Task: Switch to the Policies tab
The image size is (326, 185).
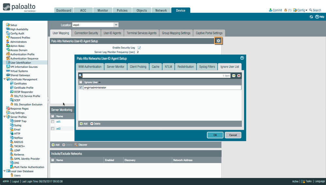Action: [122, 10]
